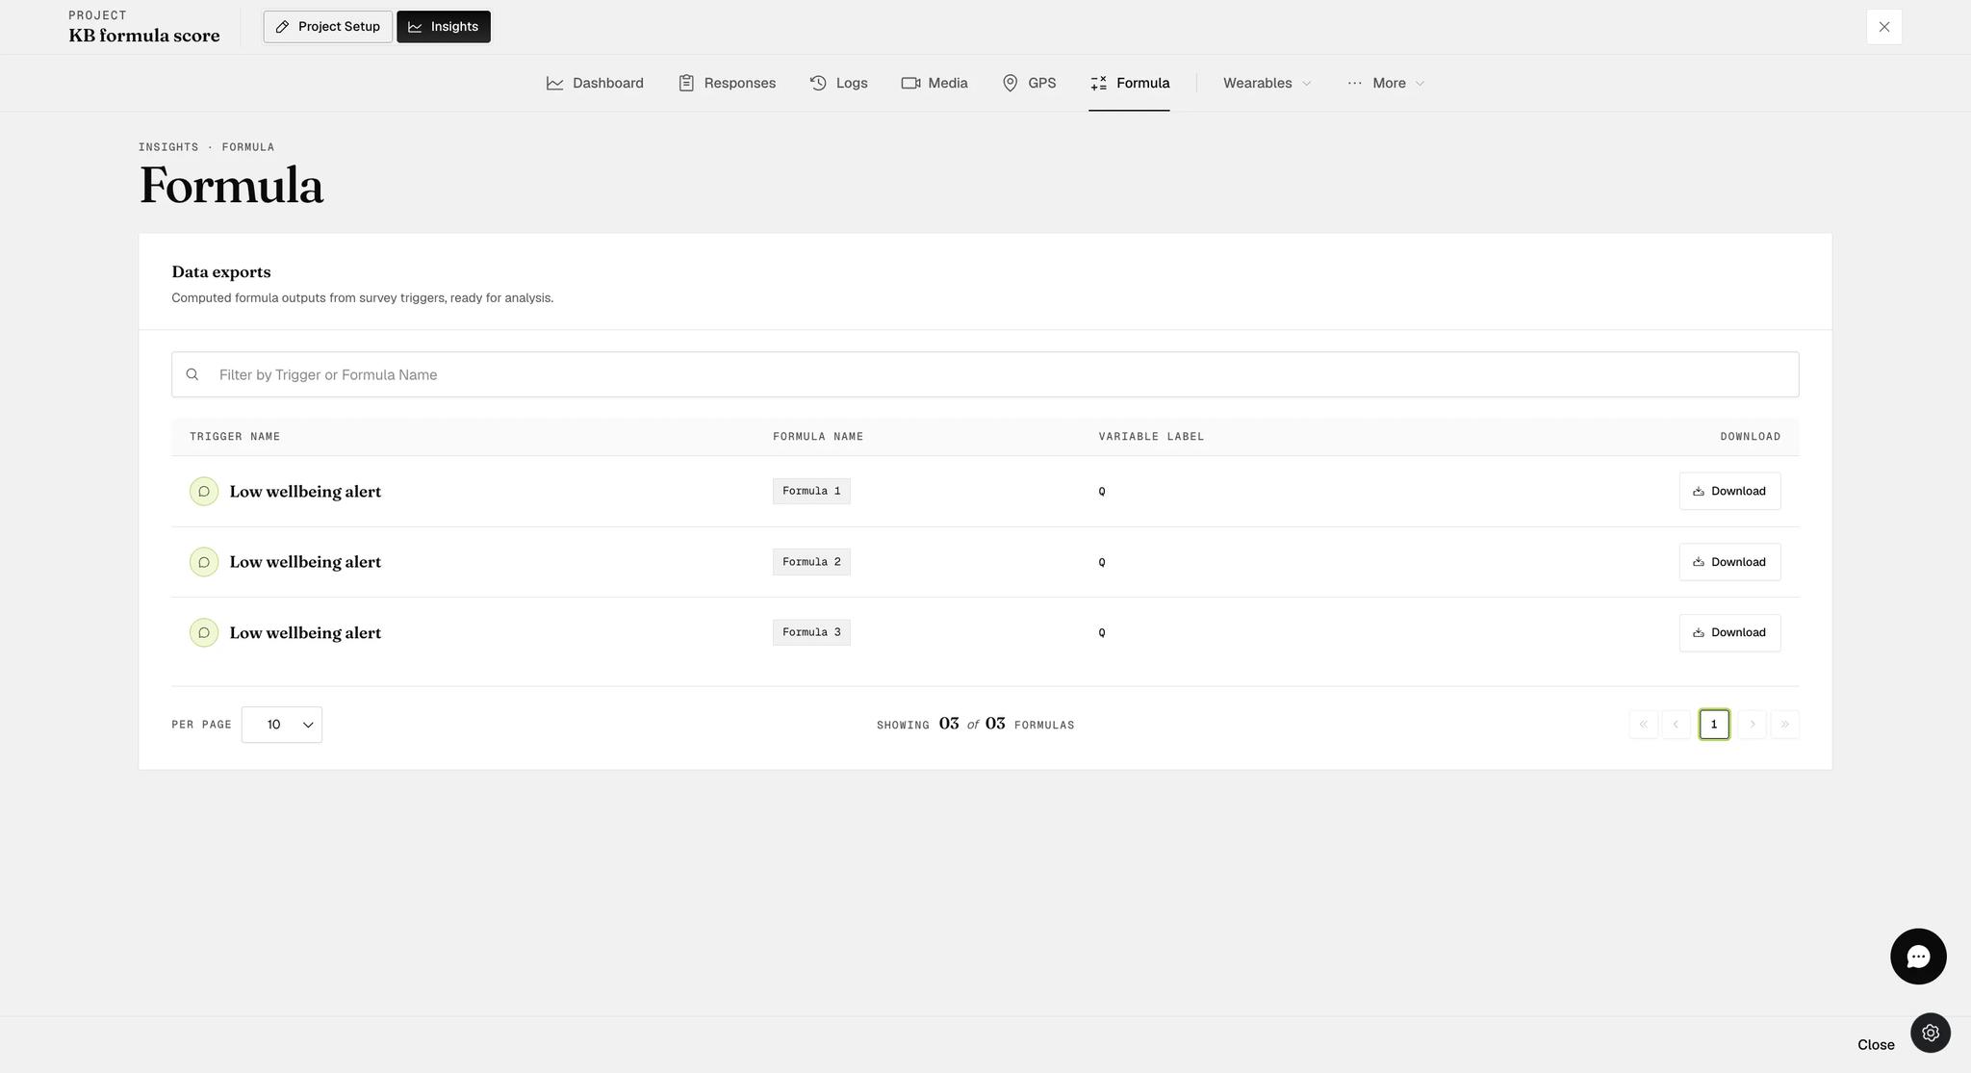The image size is (1971, 1073).
Task: Download the Formula 2 export
Action: [x=1729, y=562]
